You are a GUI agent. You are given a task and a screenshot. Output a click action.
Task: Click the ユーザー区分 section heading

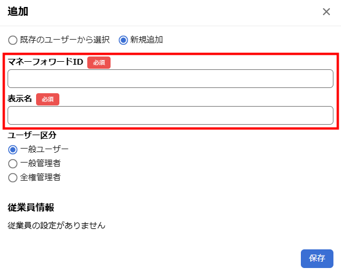point(32,135)
